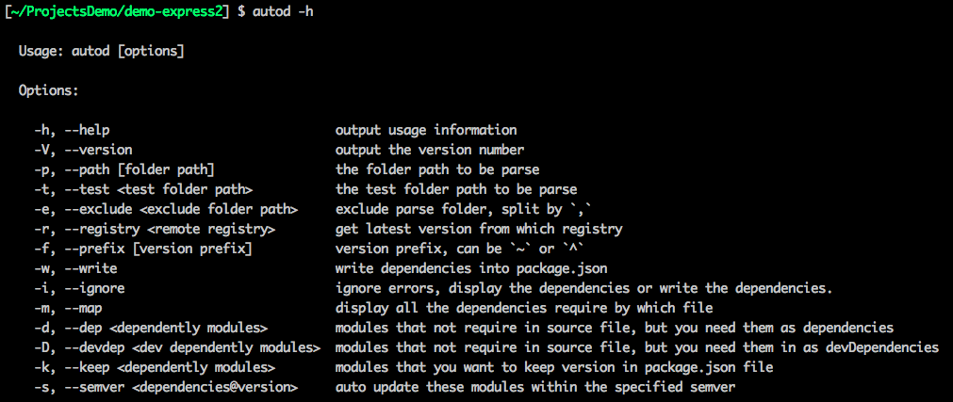Click 'output usage information' description text
This screenshot has height=402, width=953.
tap(426, 130)
